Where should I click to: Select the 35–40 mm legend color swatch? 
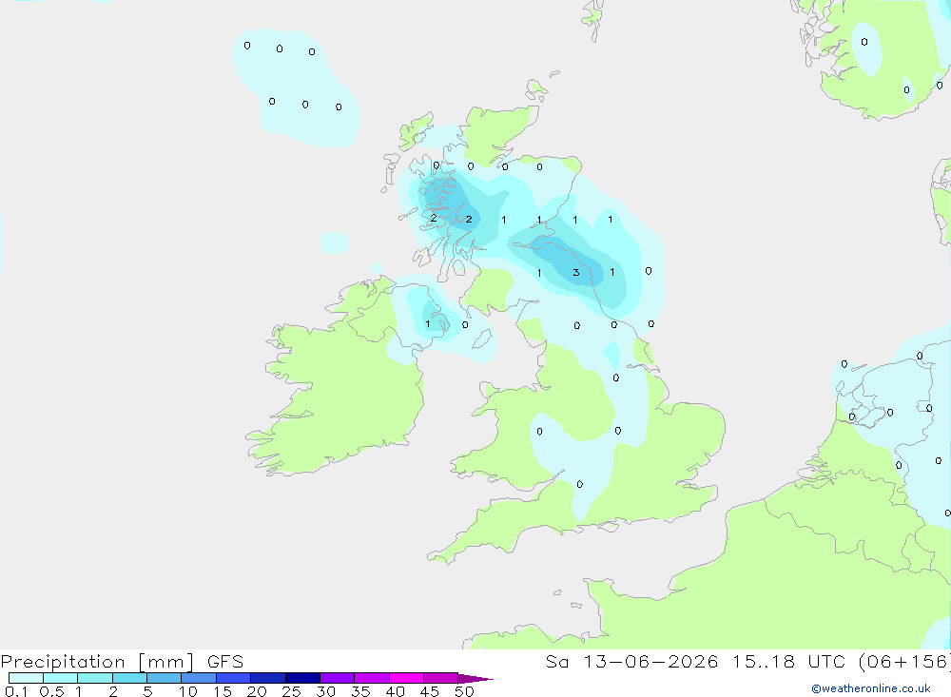click(x=372, y=678)
